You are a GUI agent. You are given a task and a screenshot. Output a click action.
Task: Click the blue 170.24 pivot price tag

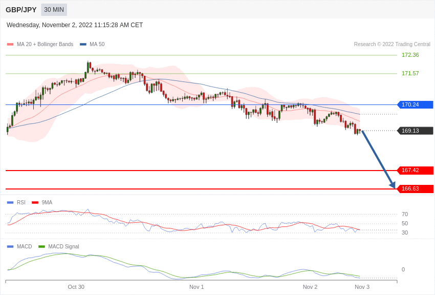[415, 104]
